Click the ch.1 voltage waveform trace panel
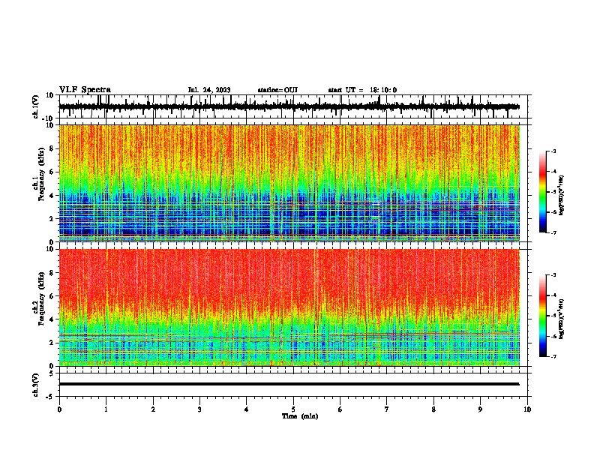 [x=293, y=106]
